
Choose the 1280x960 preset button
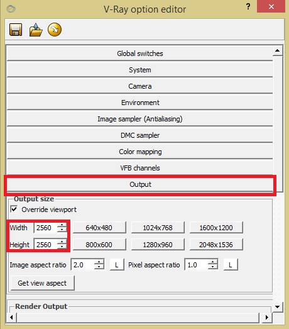click(158, 245)
